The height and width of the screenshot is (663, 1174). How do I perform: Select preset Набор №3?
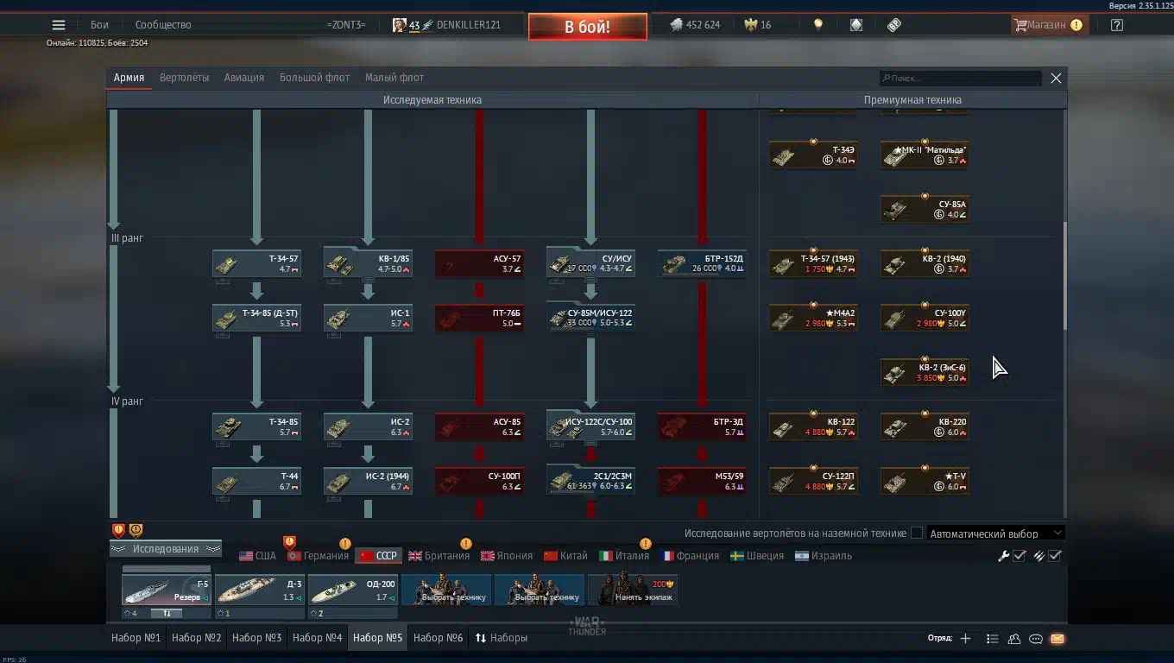tap(257, 638)
